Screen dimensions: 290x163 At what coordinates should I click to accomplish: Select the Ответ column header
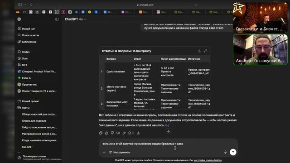pos(137,59)
